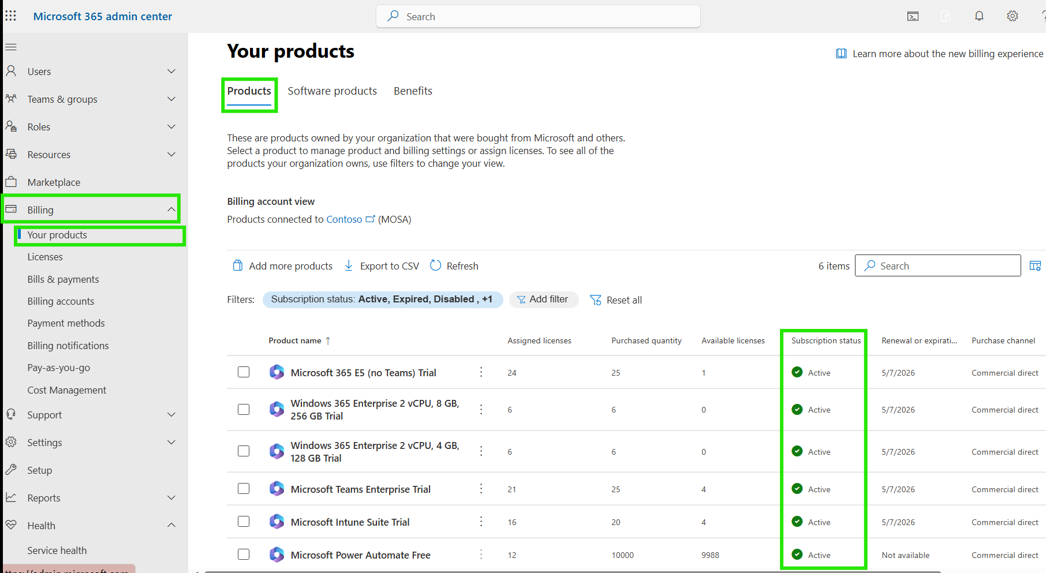Check the Microsoft Intune Suite Trial row
The height and width of the screenshot is (573, 1046).
(244, 522)
